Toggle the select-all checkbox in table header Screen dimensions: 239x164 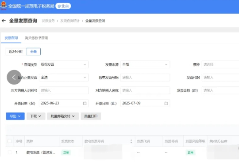pyautogui.click(x=10, y=141)
